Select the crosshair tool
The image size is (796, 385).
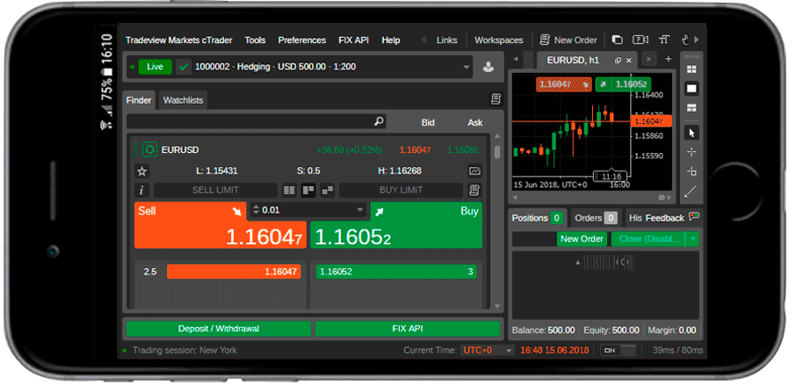pyautogui.click(x=691, y=152)
